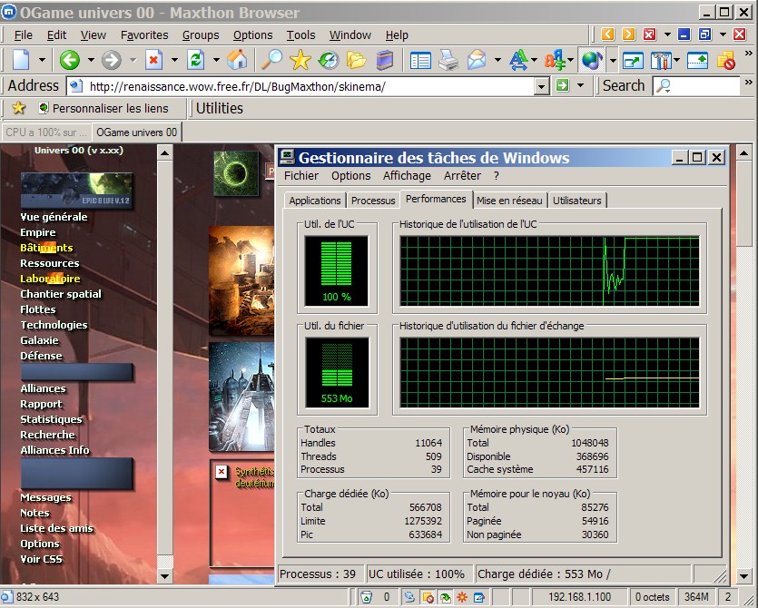Open the Chantier spatial link
758x608 pixels.
(x=61, y=294)
